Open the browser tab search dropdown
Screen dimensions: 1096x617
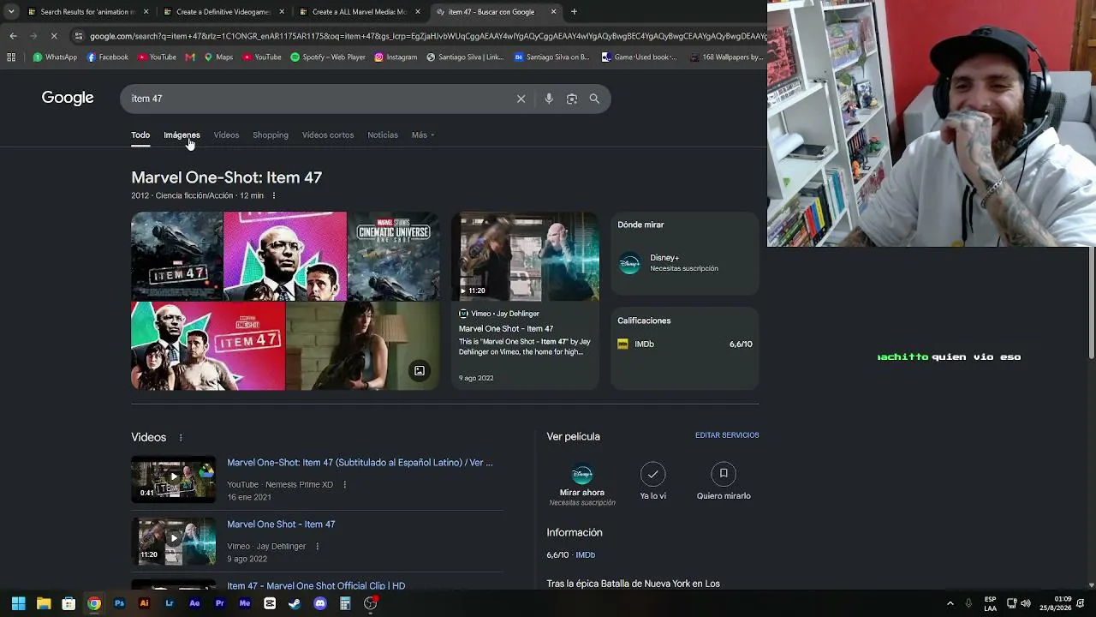pyautogui.click(x=11, y=12)
